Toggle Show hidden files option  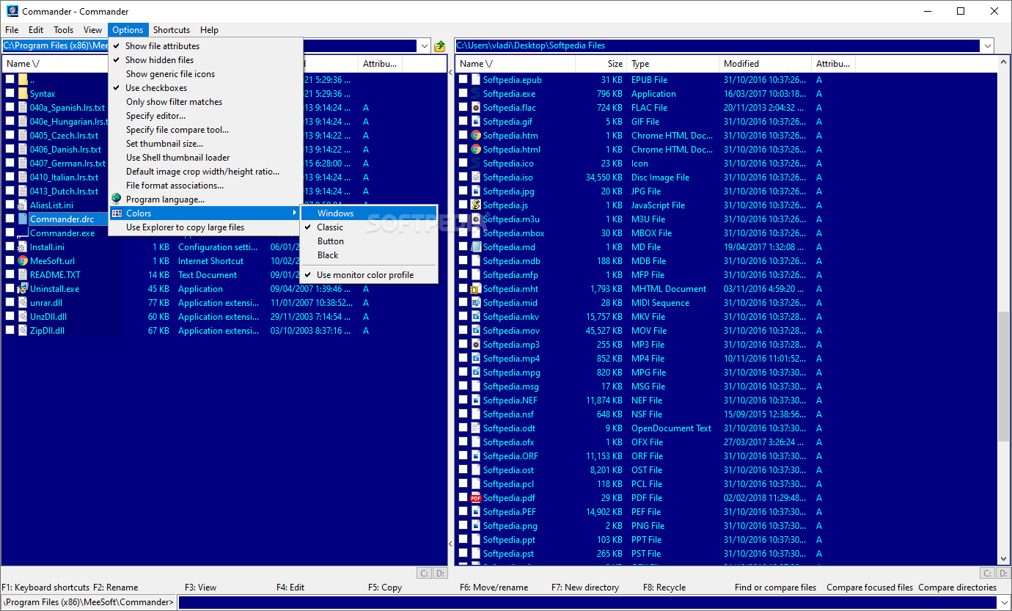(205, 60)
